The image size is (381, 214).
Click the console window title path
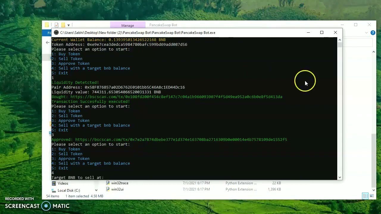tap(138, 33)
